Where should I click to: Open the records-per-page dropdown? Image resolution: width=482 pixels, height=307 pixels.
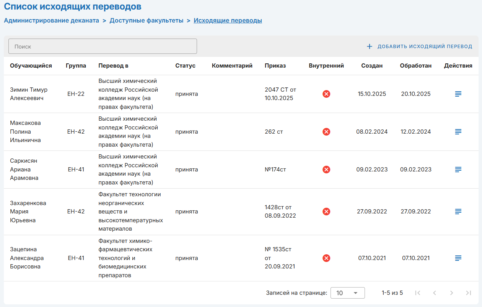tap(347, 293)
